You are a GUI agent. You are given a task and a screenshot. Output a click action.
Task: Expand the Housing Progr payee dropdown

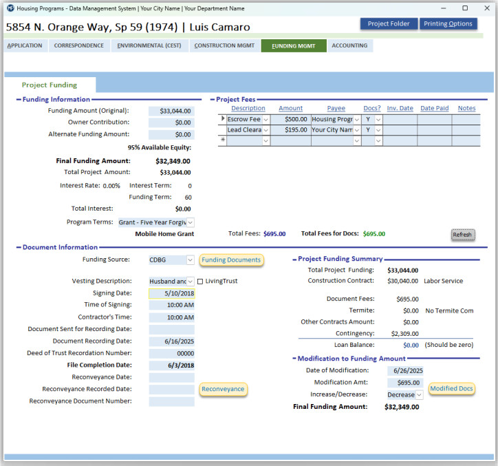357,120
